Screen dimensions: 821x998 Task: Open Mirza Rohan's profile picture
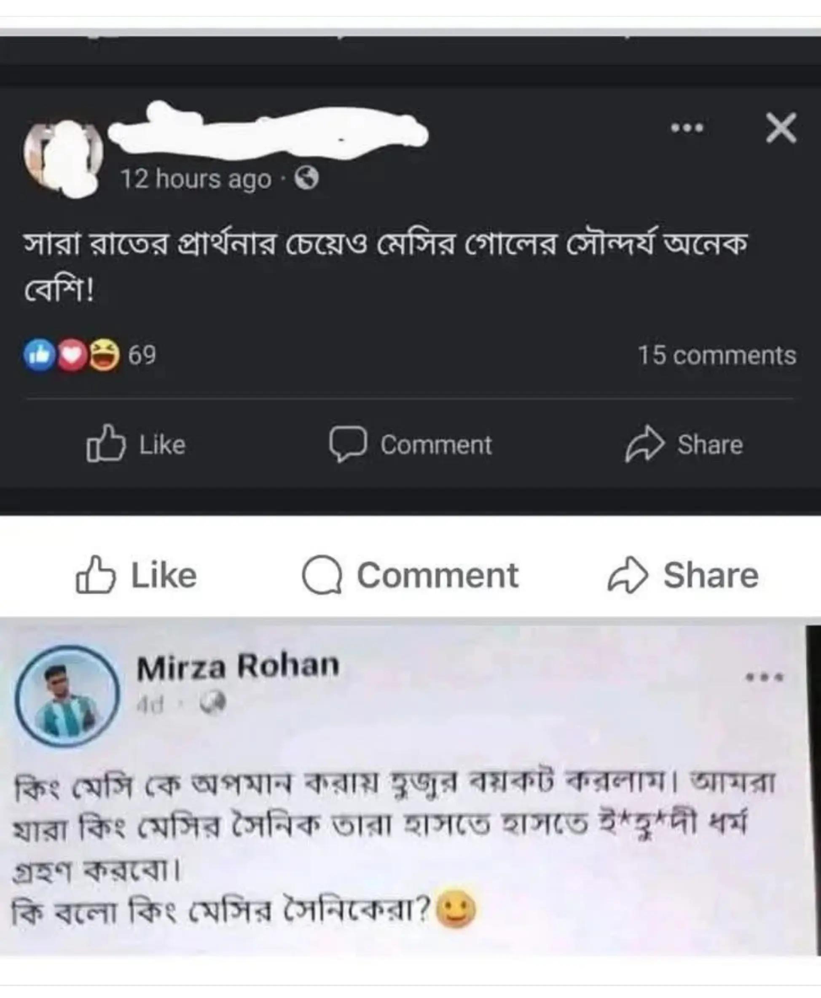point(67,696)
